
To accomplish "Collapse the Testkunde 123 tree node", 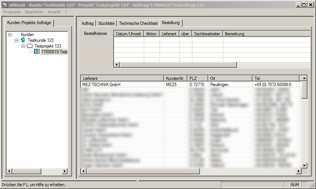I will click(x=17, y=40).
